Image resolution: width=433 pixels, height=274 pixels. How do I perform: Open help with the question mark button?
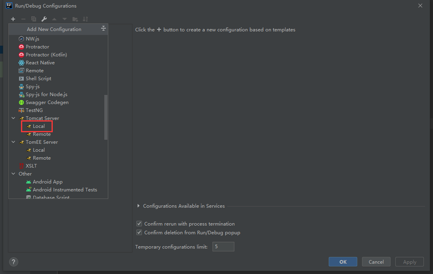tap(13, 262)
